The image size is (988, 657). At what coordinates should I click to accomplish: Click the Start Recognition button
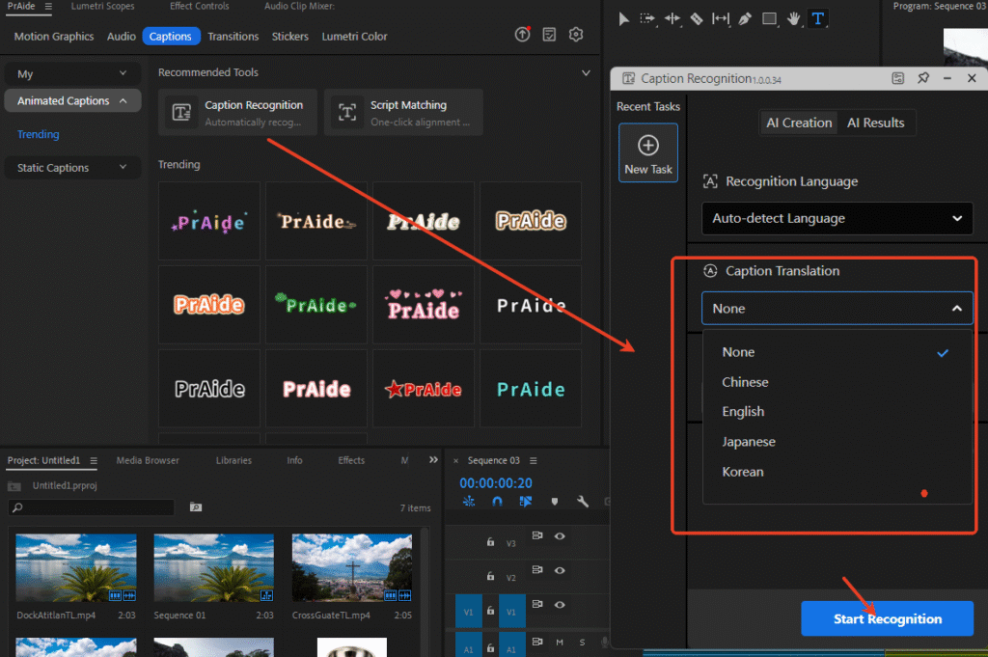pos(887,618)
